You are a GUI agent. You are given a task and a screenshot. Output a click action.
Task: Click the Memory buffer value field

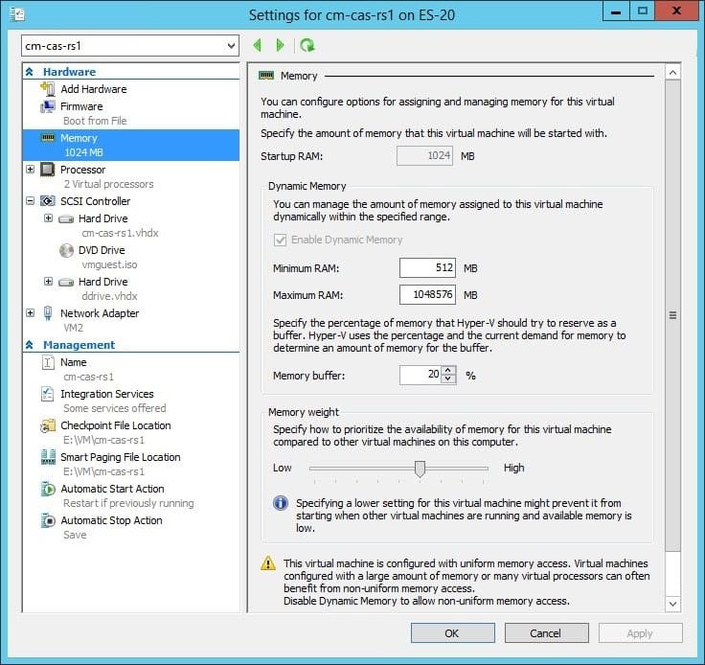421,375
